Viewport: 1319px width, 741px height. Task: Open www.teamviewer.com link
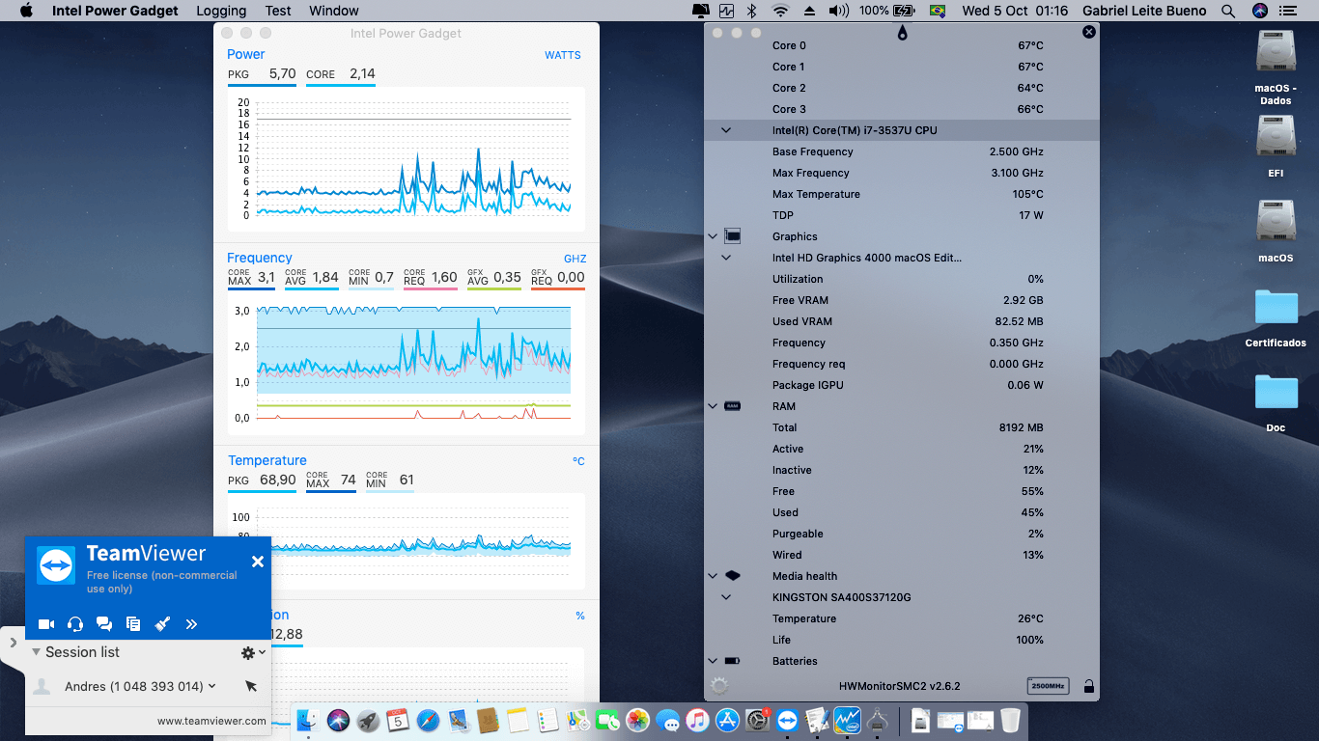(x=211, y=721)
